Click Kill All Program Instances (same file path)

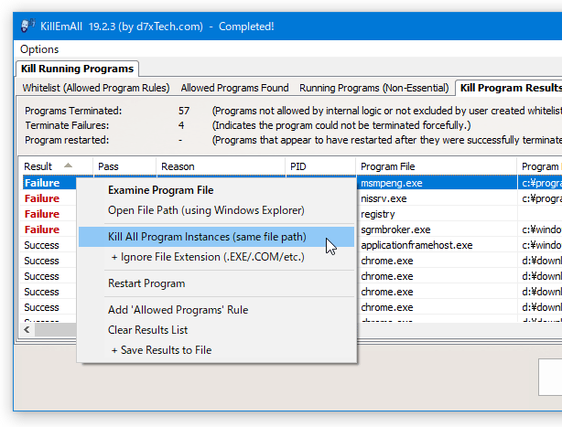pos(206,237)
